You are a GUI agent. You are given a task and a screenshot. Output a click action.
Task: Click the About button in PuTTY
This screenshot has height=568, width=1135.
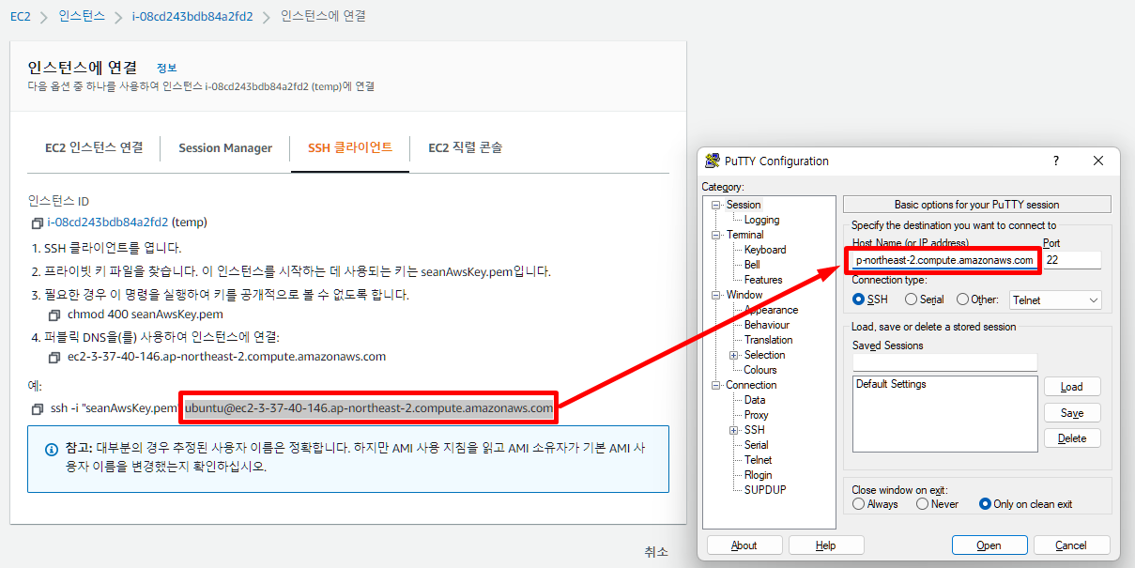(744, 545)
